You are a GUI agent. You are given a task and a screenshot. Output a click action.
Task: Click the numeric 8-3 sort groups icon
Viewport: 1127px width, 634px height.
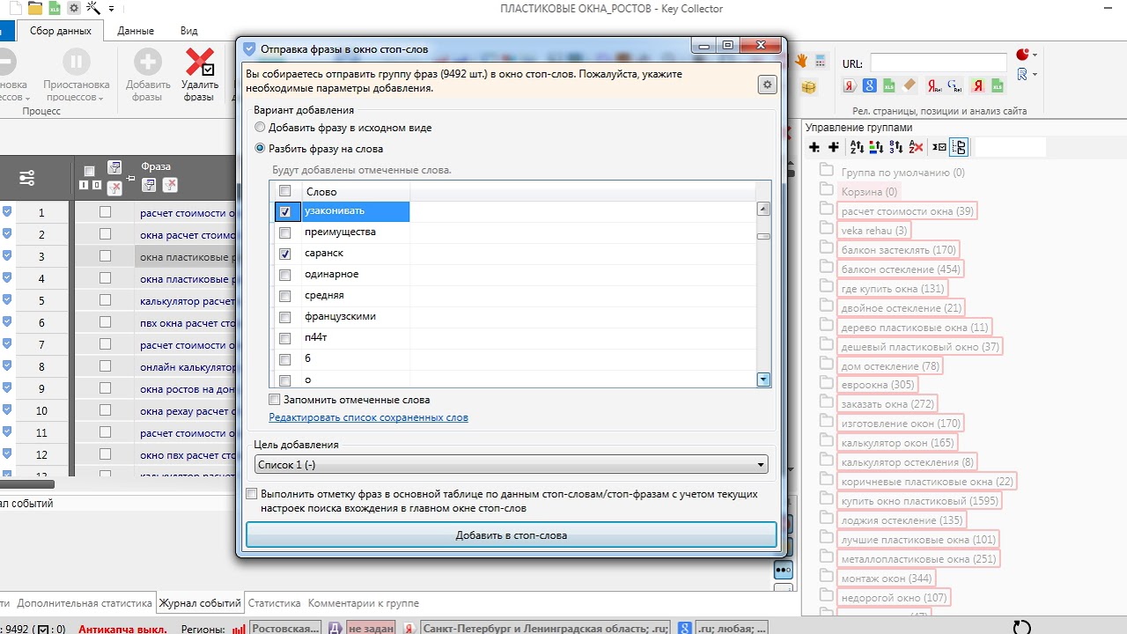pyautogui.click(x=896, y=147)
